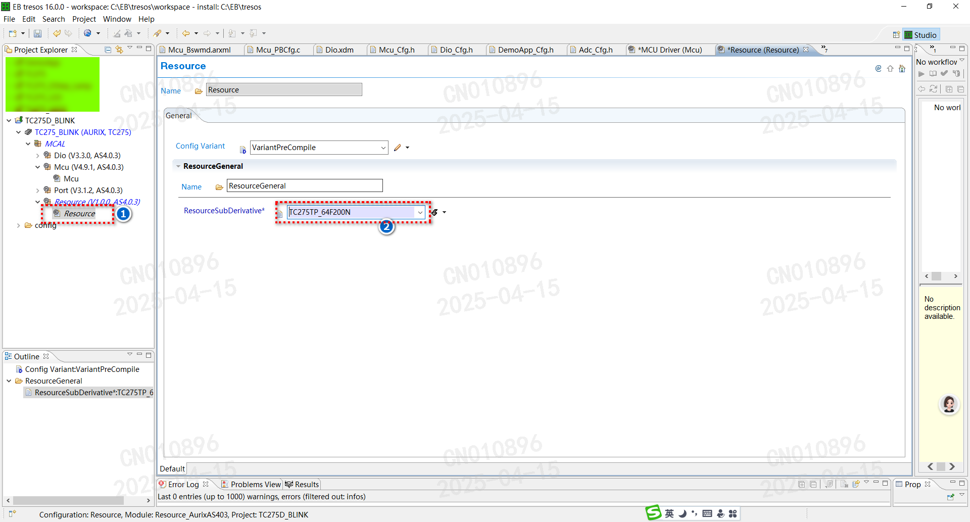Click the Resource name field at top
Image resolution: width=970 pixels, height=522 pixels.
(x=284, y=90)
